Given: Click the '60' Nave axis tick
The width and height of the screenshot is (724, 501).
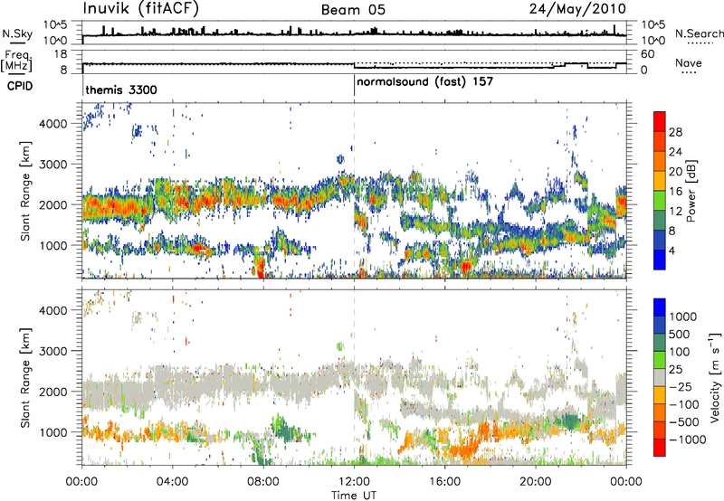Looking at the screenshot, I should [648, 54].
